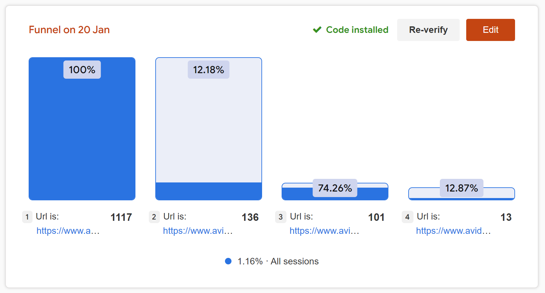
Task: Select the step 4 number badge
Action: pos(407,217)
